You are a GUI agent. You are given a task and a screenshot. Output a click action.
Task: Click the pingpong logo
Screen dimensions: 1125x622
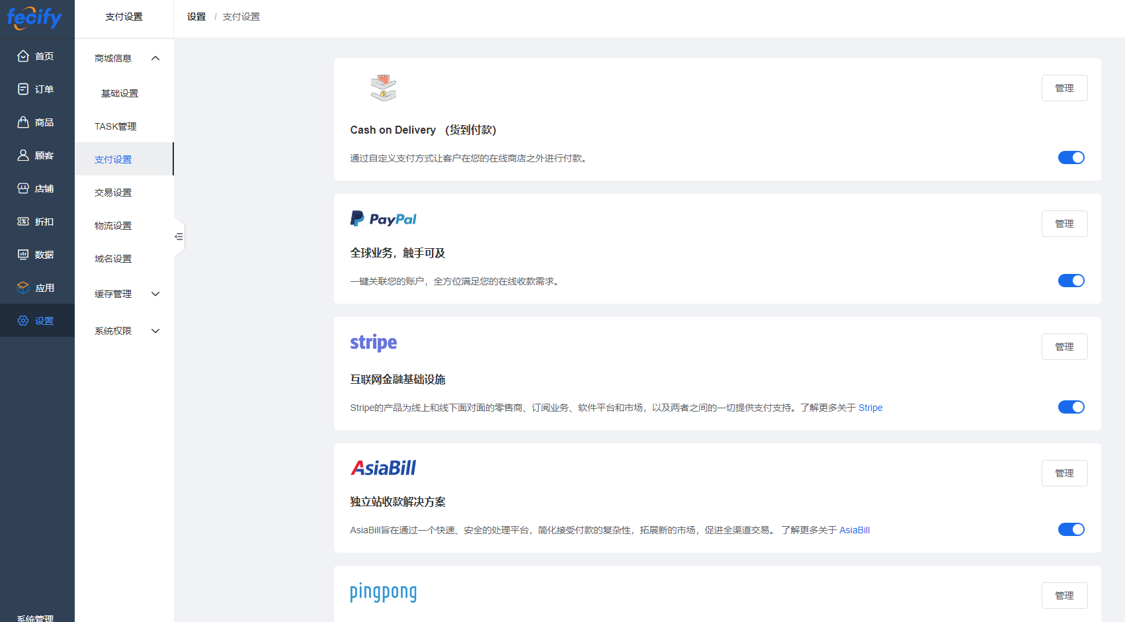click(x=384, y=592)
